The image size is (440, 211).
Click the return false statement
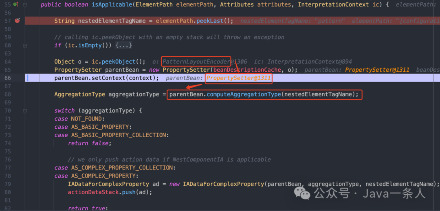coord(89,143)
